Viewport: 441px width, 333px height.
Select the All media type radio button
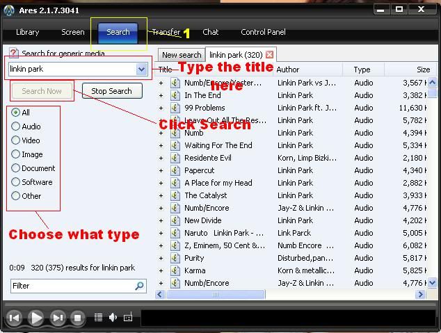coord(15,113)
